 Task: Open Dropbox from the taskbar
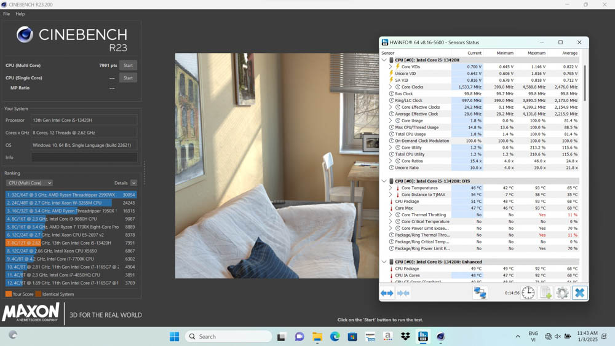point(405,337)
